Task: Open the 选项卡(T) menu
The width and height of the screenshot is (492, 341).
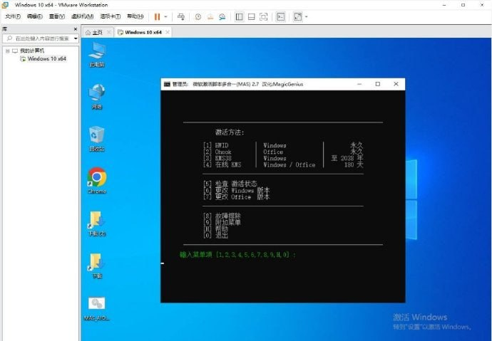Action: (x=110, y=16)
